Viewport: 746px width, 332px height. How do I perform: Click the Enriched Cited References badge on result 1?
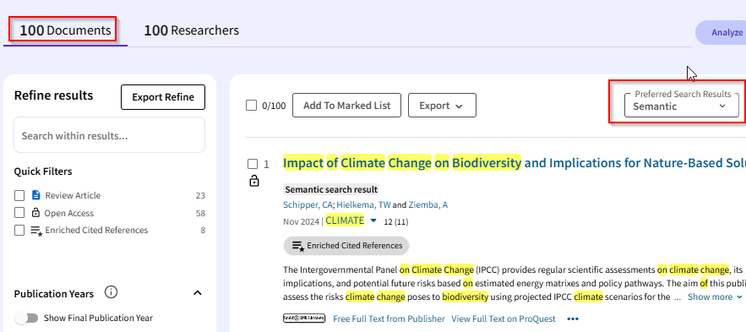[x=346, y=246]
